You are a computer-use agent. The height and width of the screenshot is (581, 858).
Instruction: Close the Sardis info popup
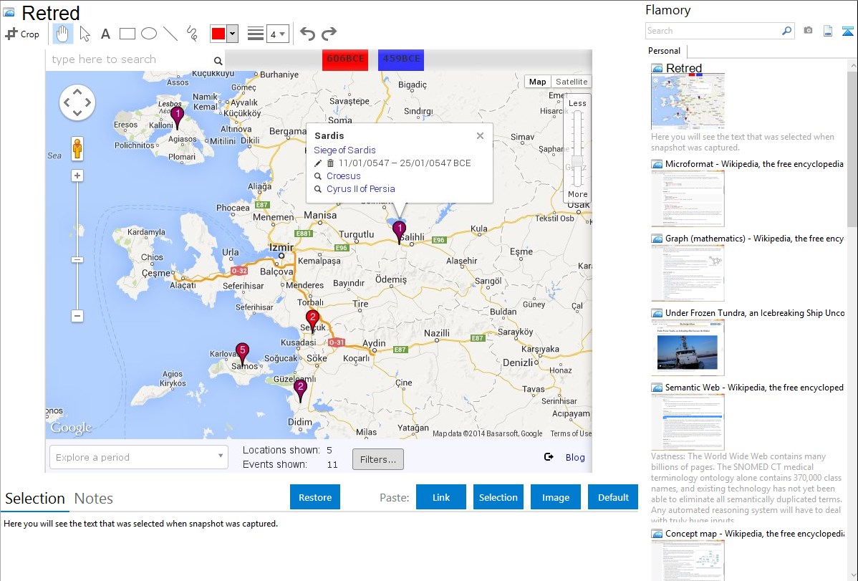point(480,135)
